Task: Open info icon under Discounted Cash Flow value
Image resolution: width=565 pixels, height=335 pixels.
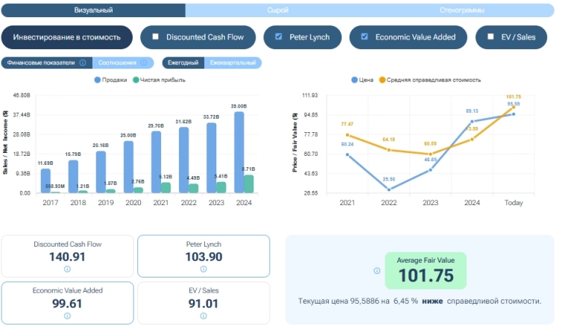Action: pos(67,269)
